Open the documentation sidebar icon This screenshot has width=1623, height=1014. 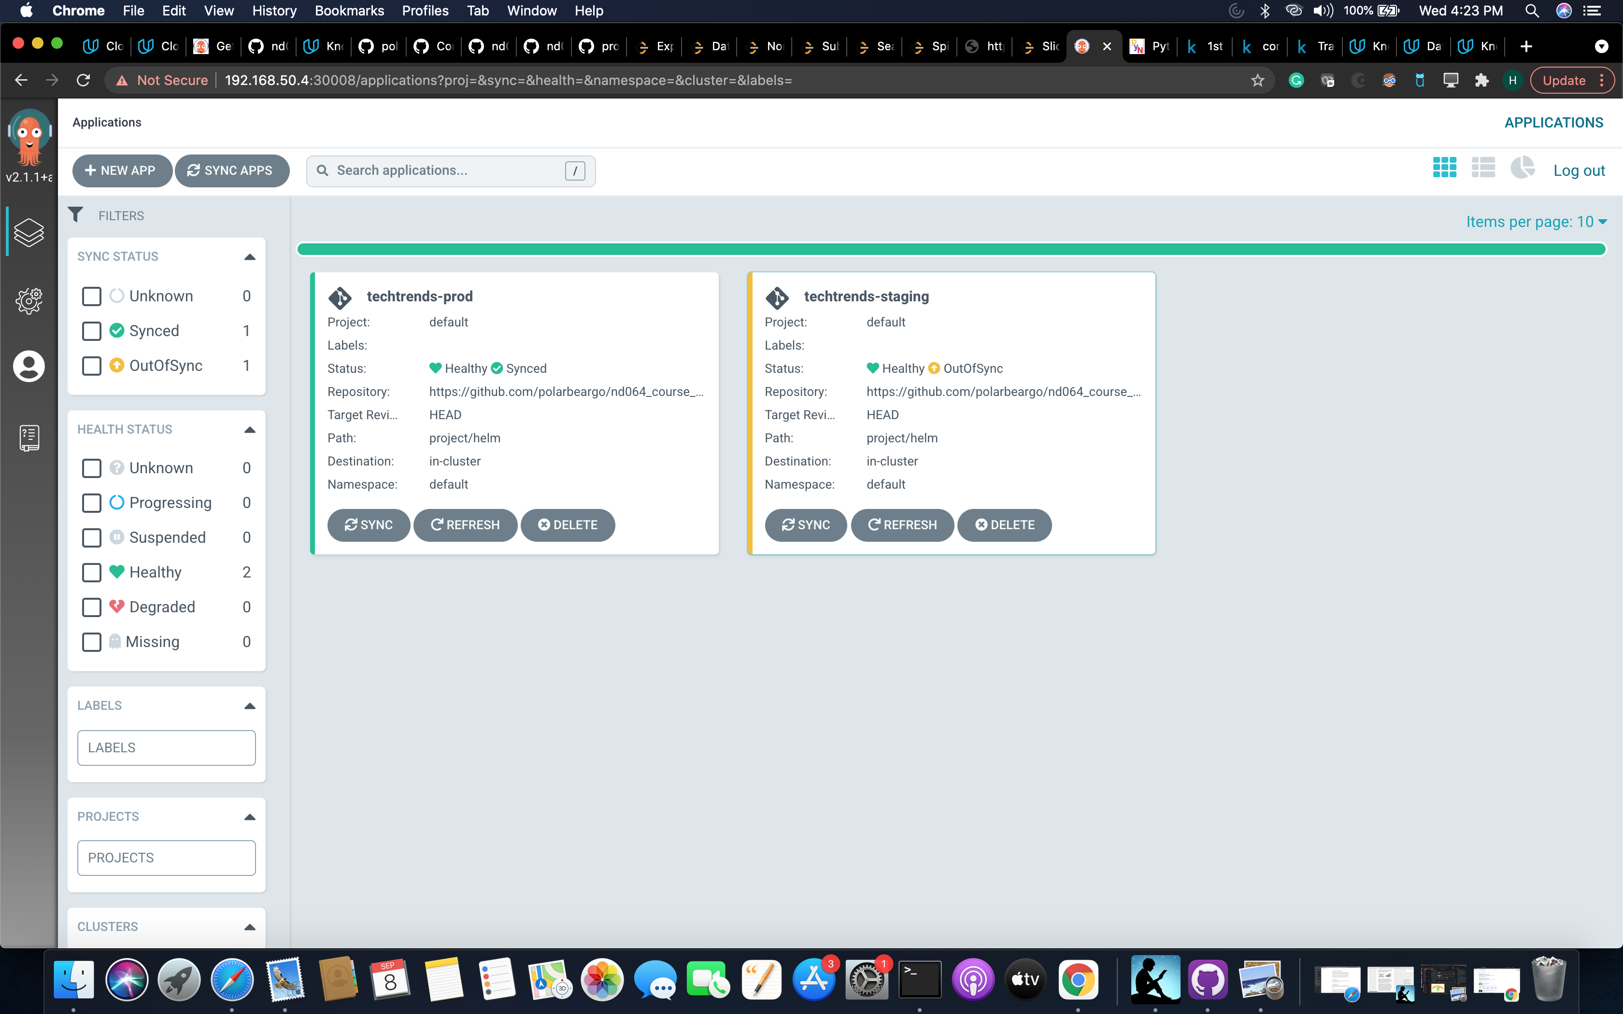click(29, 437)
